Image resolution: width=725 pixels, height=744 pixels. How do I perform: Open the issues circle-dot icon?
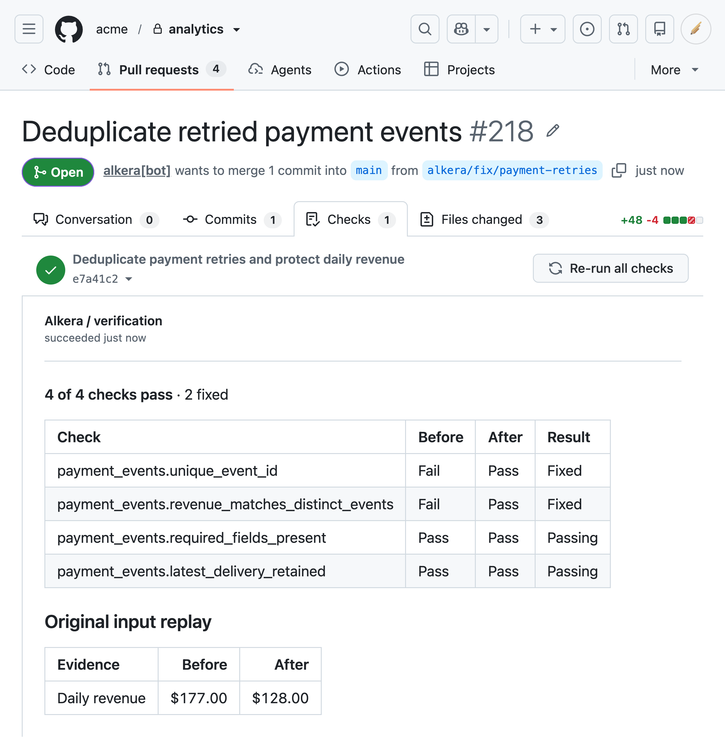587,29
